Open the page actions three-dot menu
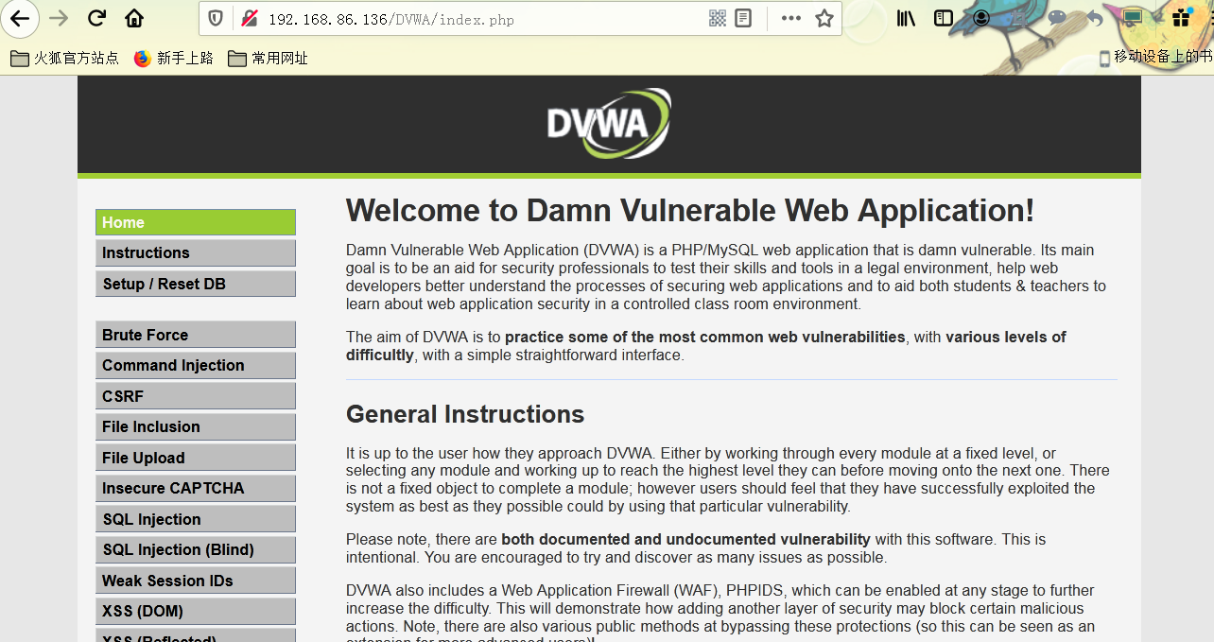The image size is (1214, 642). pos(790,18)
